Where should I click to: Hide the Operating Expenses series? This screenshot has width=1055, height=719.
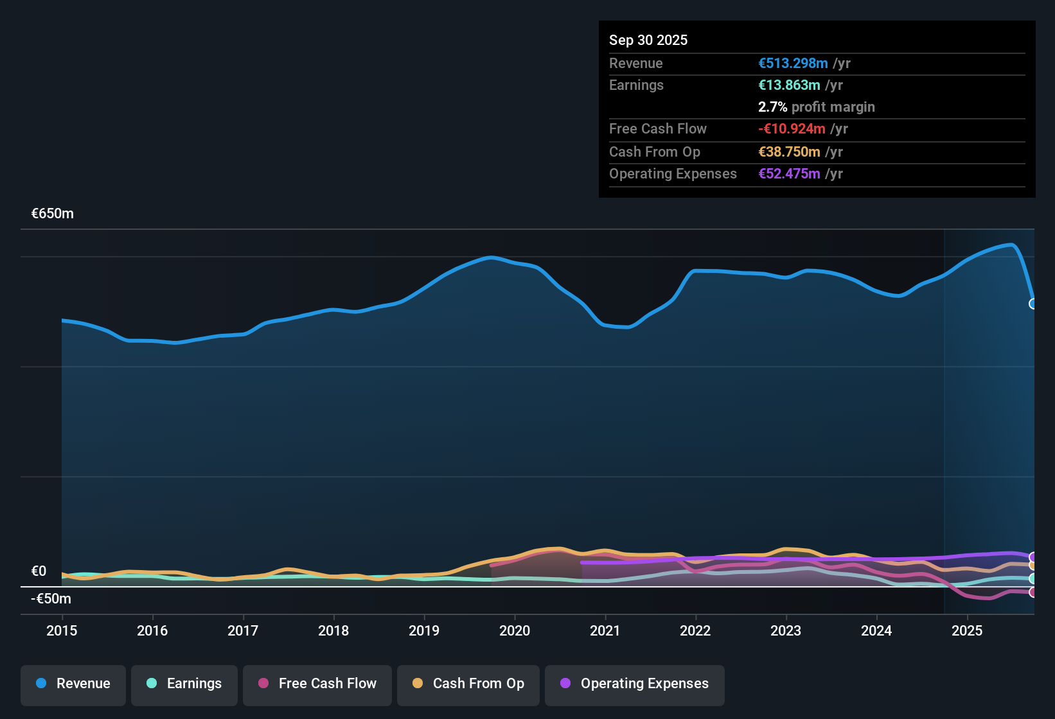(635, 684)
